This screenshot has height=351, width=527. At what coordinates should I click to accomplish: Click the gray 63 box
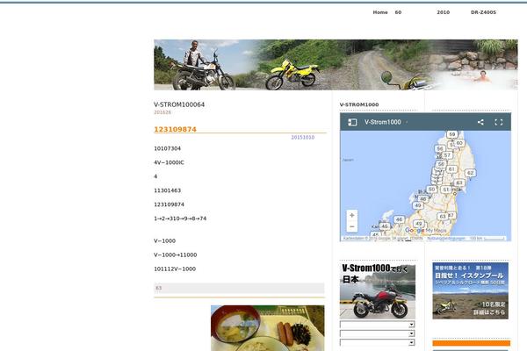[239, 288]
